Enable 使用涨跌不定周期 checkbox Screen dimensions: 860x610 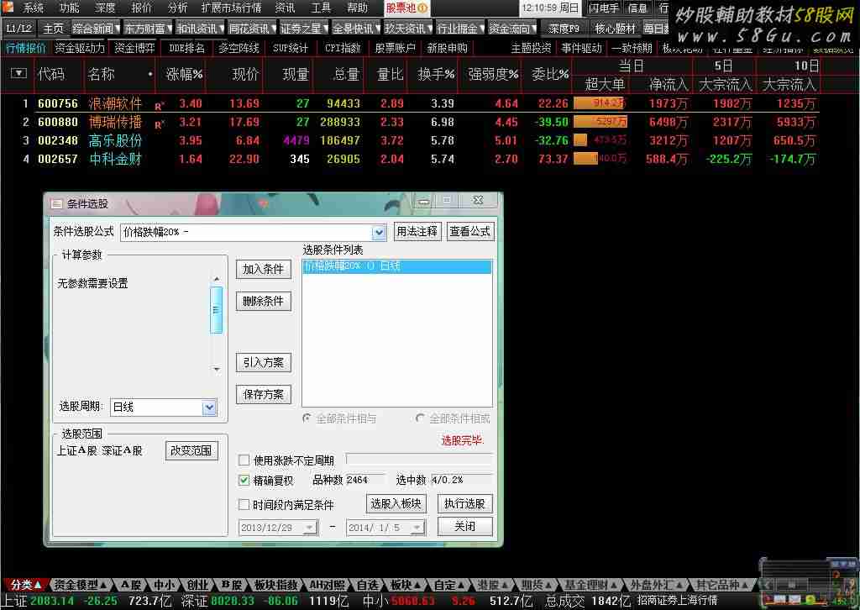pos(244,460)
